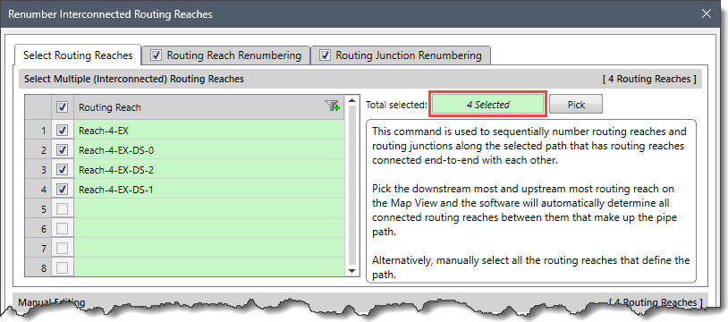Screen dimensions: 728x322
Task: Click the list scrollbar down arrow
Action: click(351, 271)
